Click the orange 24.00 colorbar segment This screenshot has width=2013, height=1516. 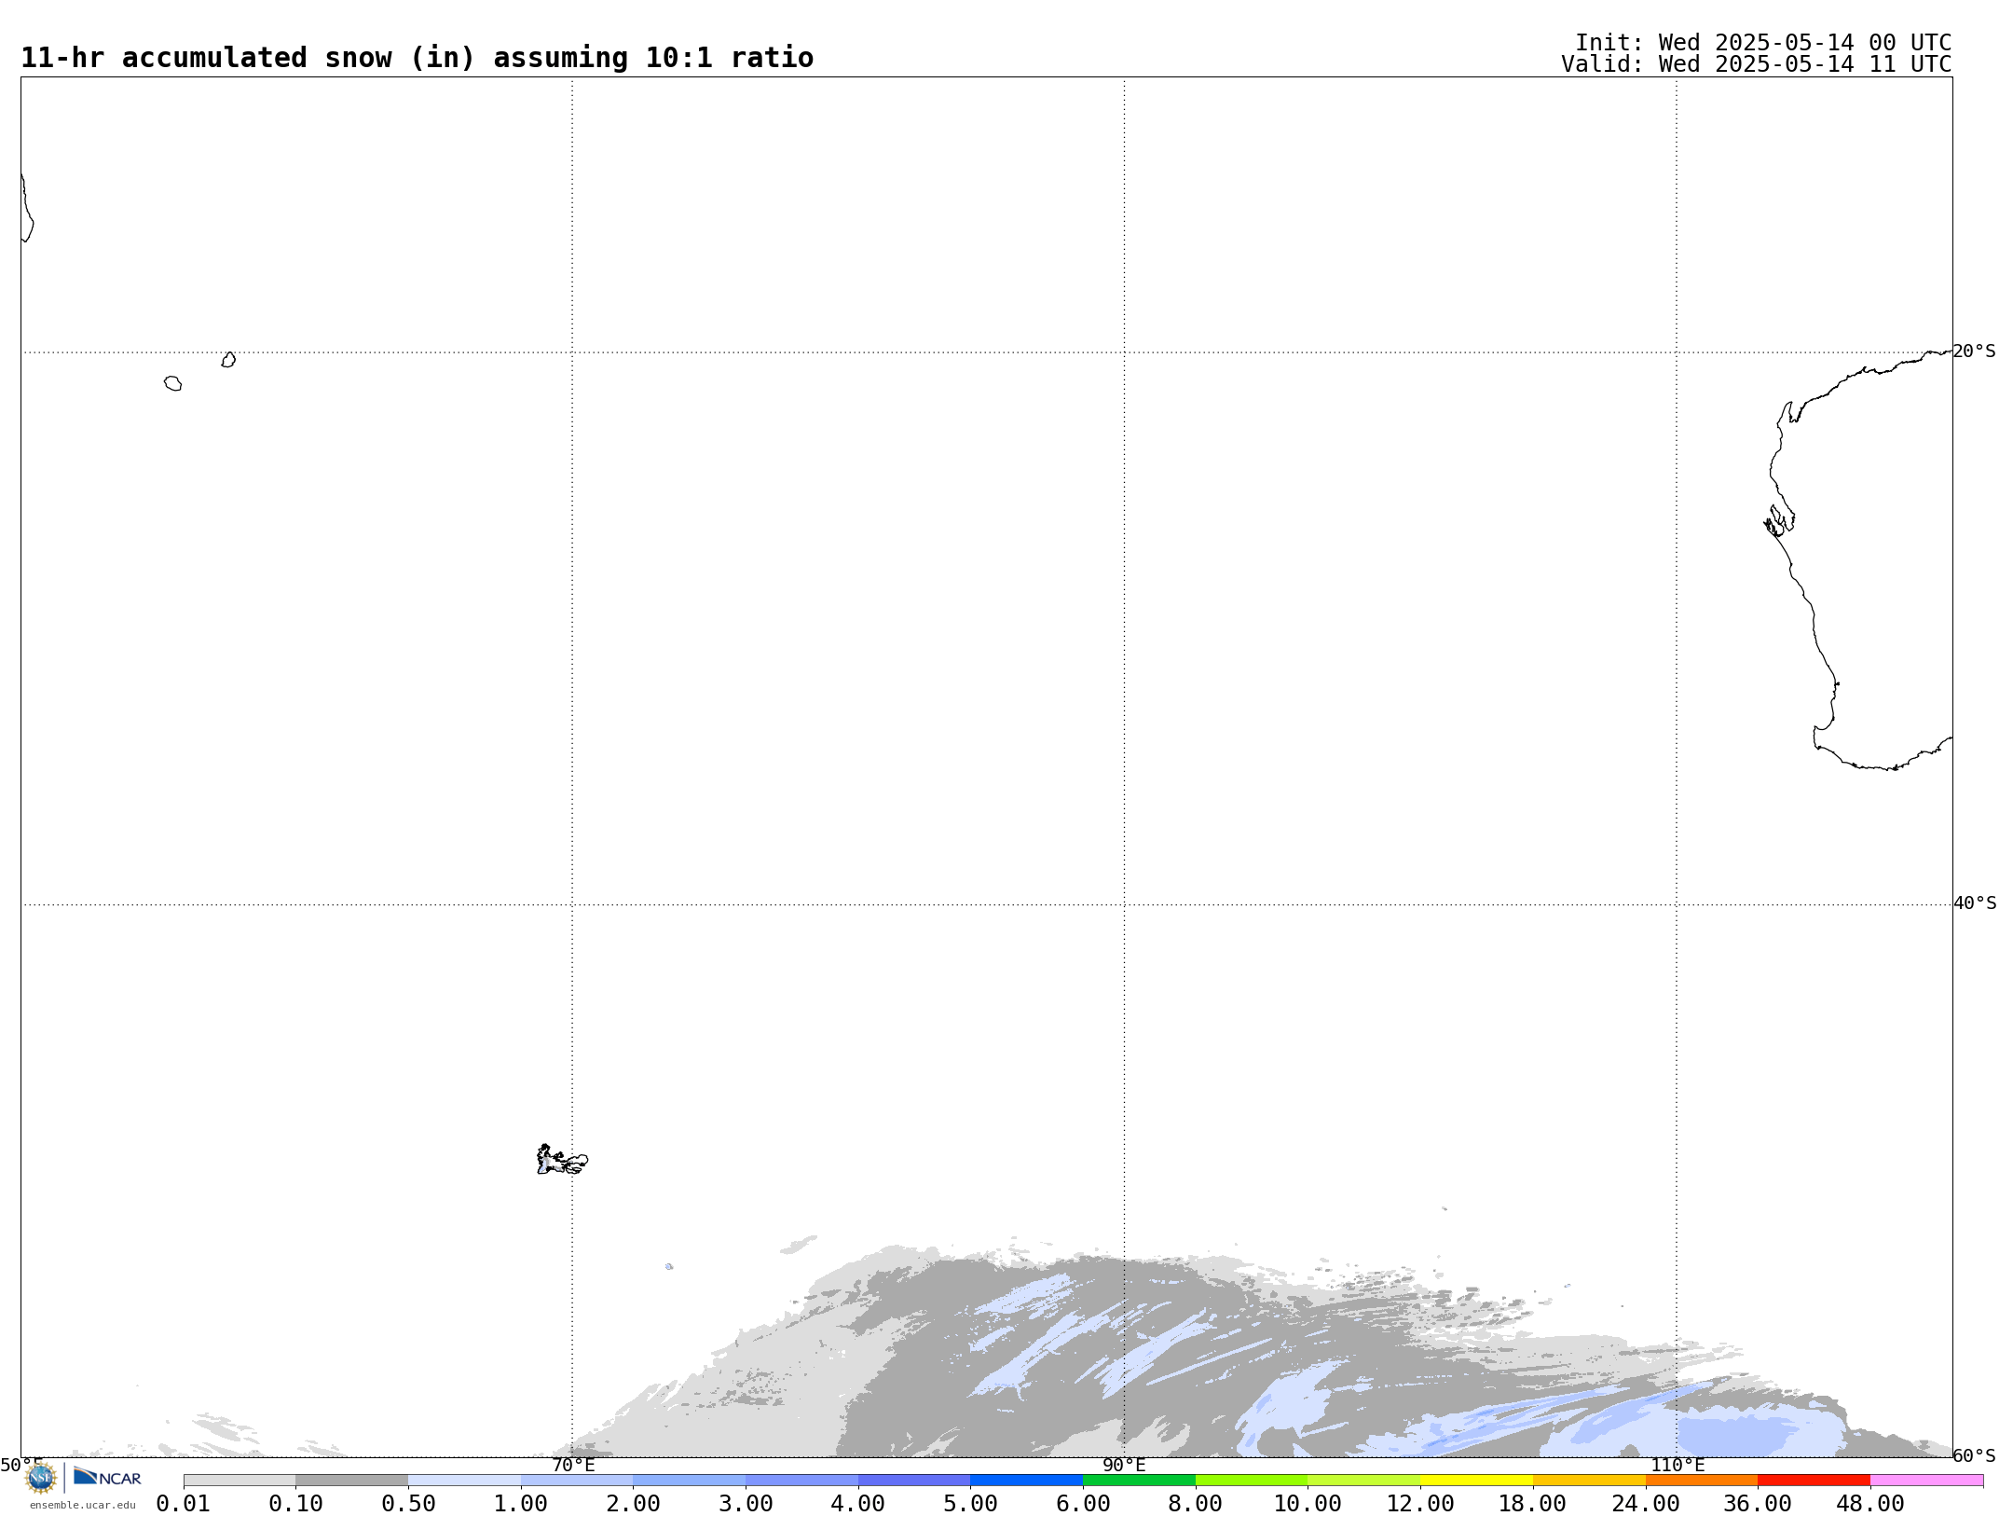pos(1701,1481)
